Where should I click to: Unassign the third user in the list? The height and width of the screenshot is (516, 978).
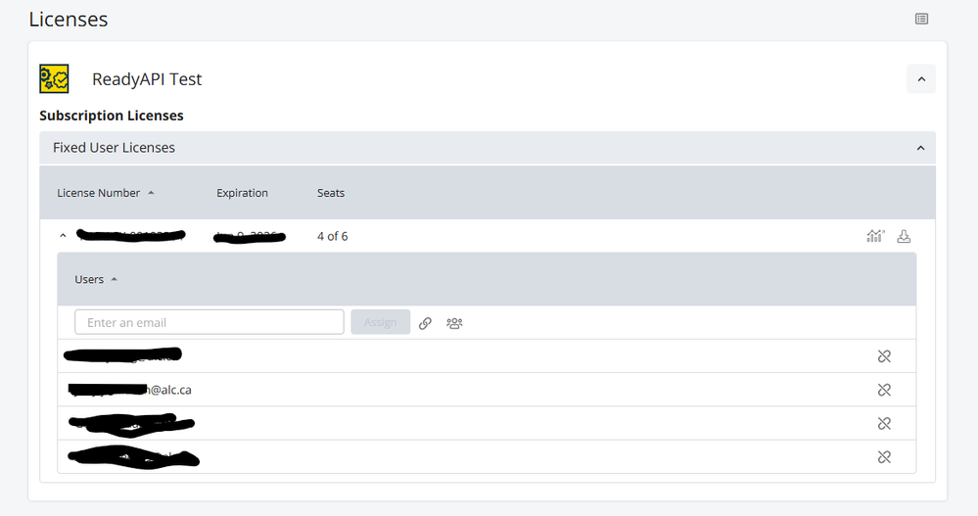[x=884, y=424]
